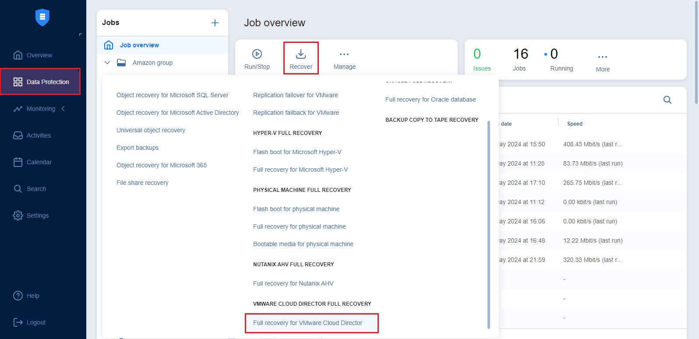Viewport: 699px width, 339px height.
Task: Choose Flash boot for Microsoft Hyper-V
Action: coord(297,152)
